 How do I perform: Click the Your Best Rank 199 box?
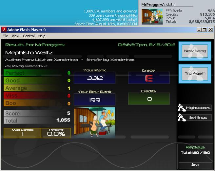tap(94, 100)
